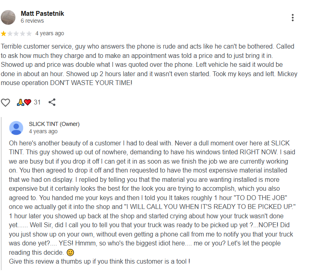Click the smiley emoji in owner reply
The width and height of the screenshot is (314, 277).
click(x=70, y=252)
